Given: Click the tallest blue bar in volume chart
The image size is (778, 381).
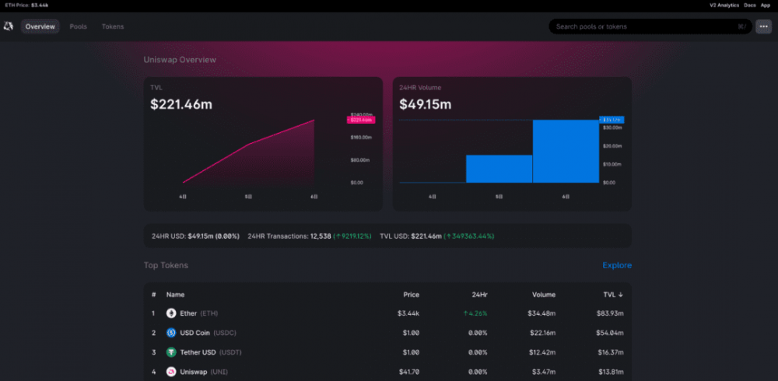Looking at the screenshot, I should (x=566, y=152).
